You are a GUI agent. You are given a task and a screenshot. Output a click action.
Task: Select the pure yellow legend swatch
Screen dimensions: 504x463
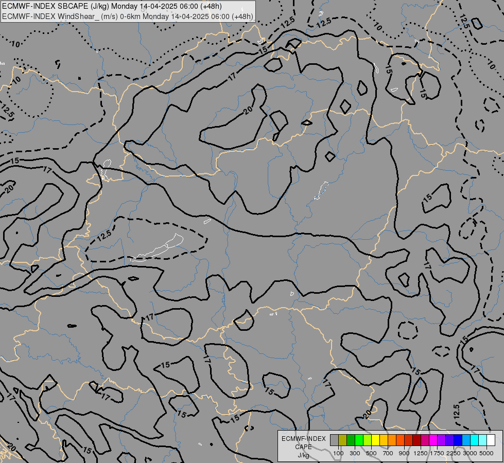(x=375, y=440)
